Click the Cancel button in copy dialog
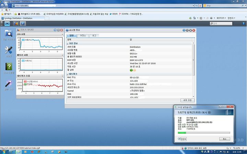 coord(225,139)
